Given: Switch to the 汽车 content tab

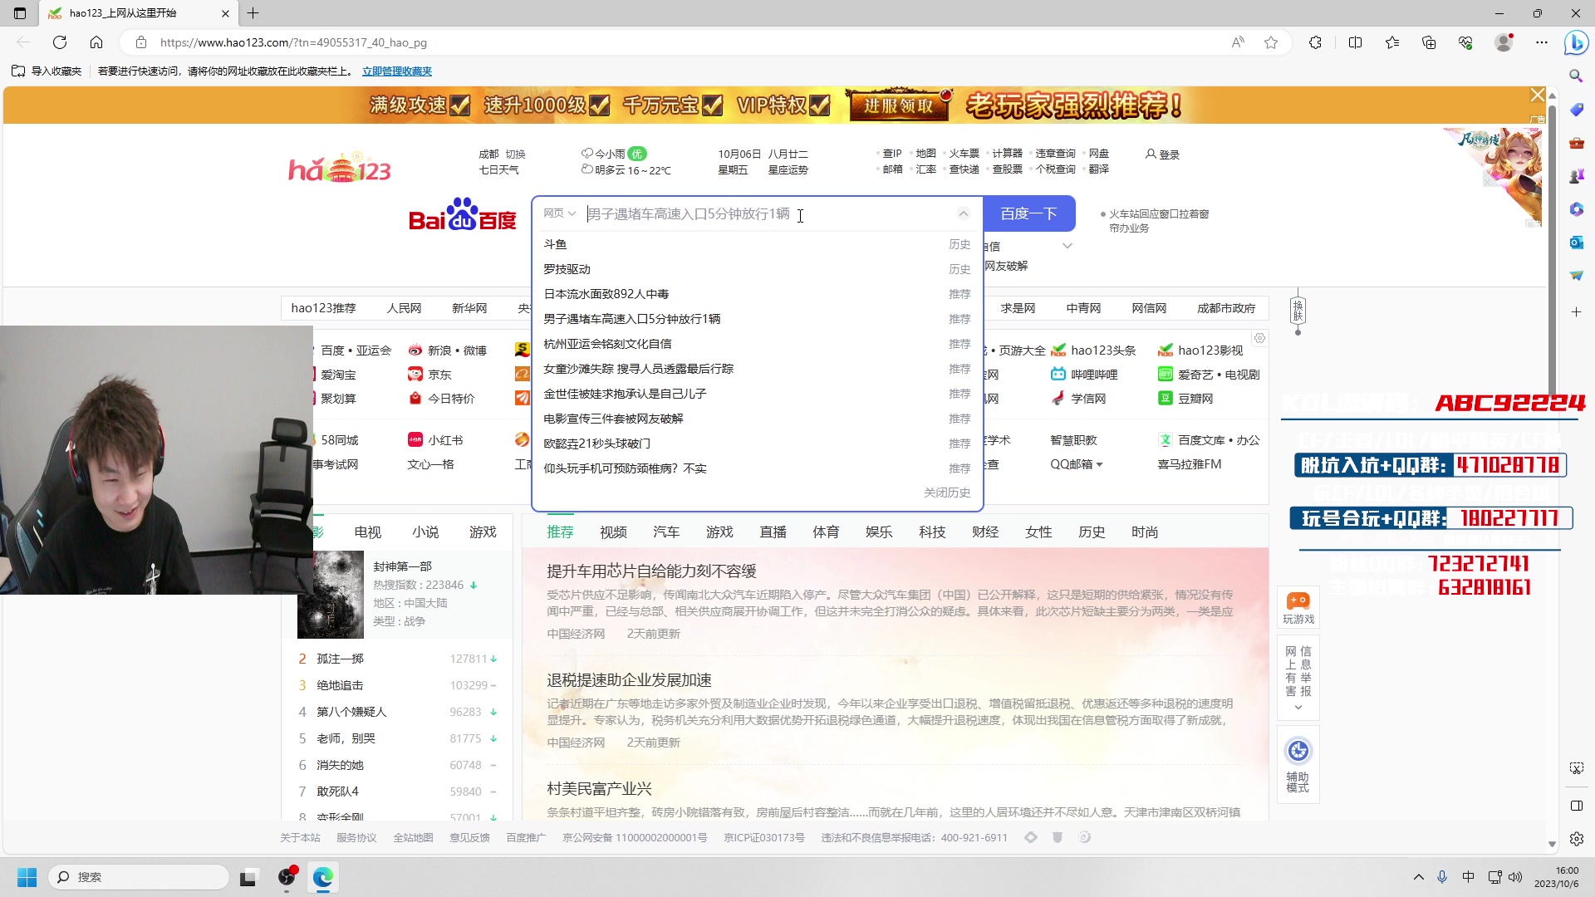Looking at the screenshot, I should point(666,532).
